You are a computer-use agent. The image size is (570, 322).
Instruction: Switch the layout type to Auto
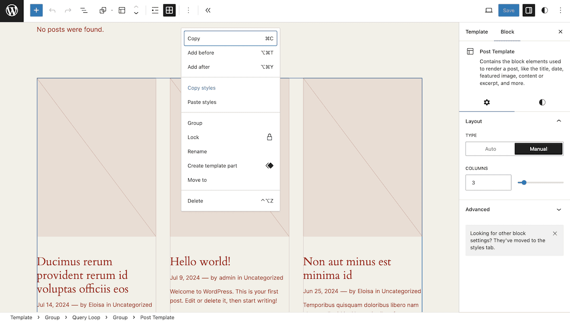[x=490, y=148]
